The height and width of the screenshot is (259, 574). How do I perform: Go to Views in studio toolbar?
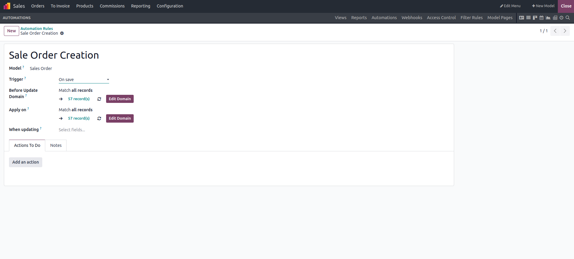(x=341, y=18)
